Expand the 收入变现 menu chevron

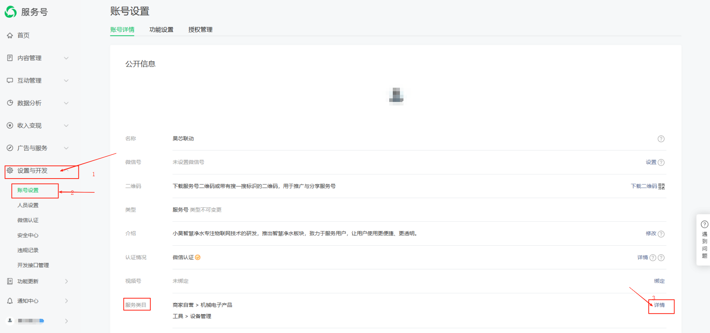(66, 126)
